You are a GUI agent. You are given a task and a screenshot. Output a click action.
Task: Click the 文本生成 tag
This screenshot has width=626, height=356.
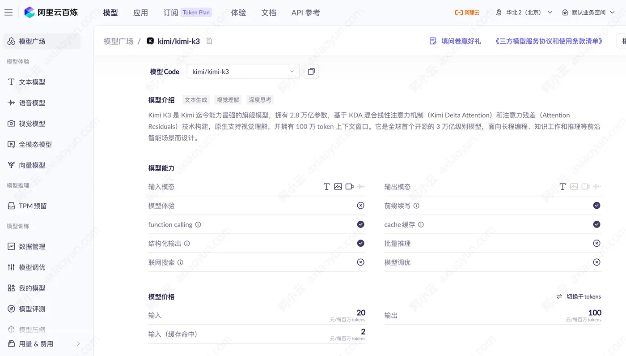click(x=196, y=100)
